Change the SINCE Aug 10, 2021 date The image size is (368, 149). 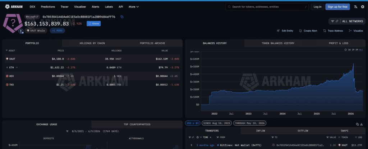click(x=217, y=123)
